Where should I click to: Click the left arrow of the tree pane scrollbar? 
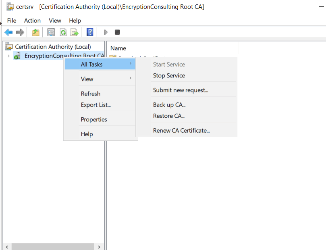click(7, 247)
